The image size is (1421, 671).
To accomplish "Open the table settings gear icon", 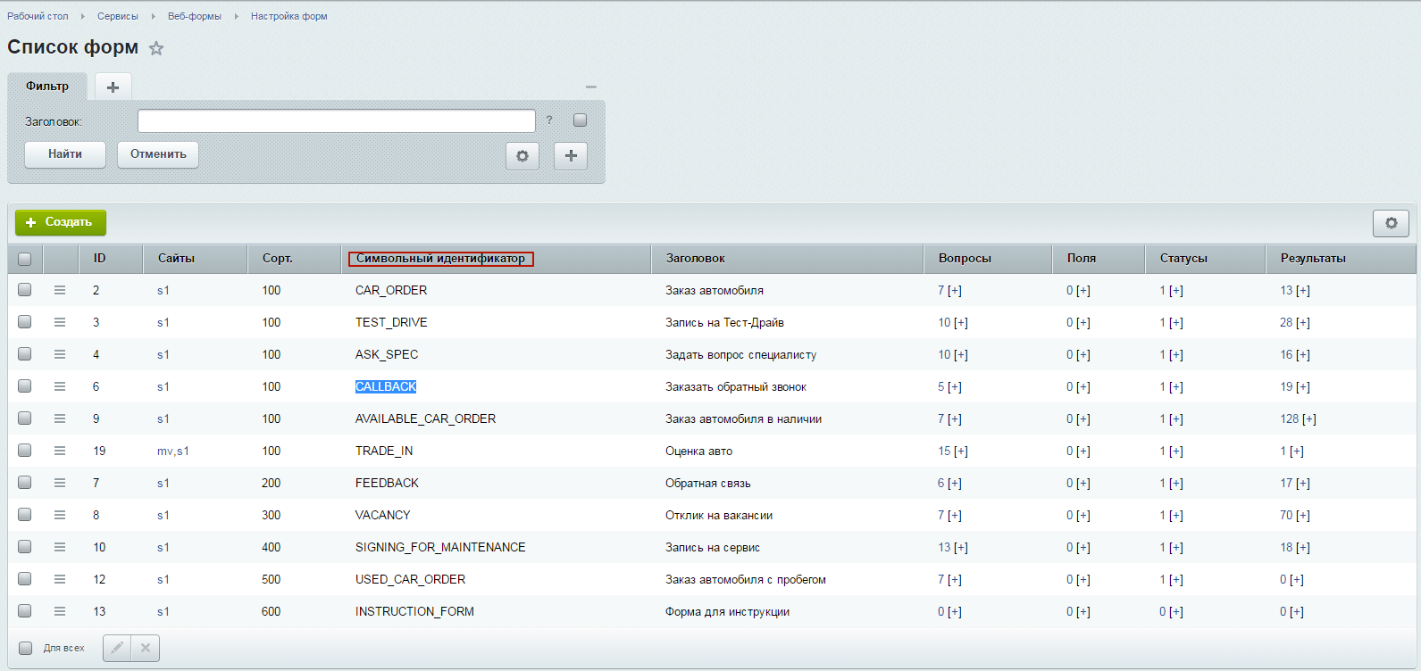I will coord(1391,223).
